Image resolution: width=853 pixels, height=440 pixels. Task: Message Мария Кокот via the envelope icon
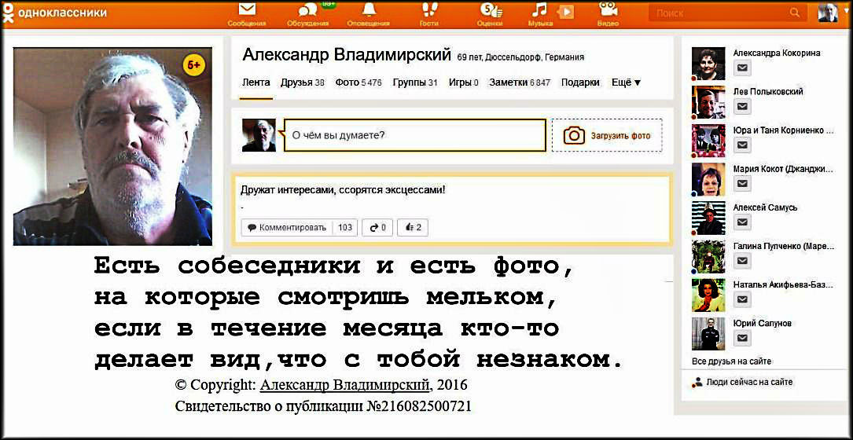[x=743, y=183]
